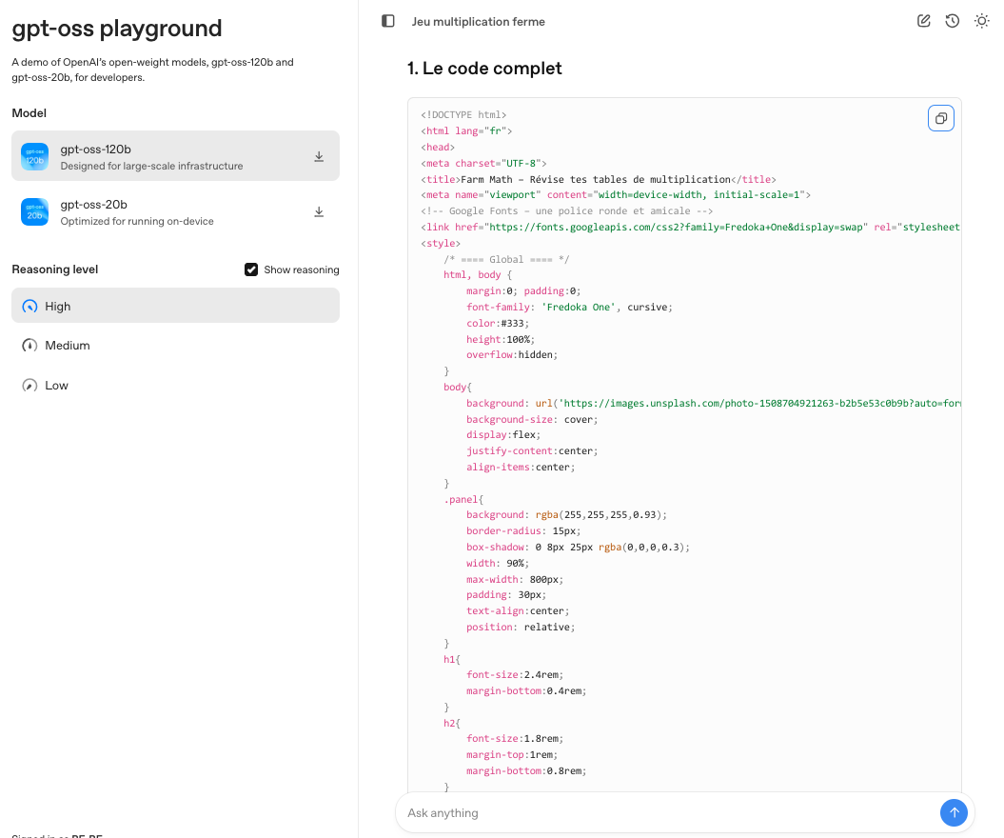Choose the gpt-oss-120b model option
Image resolution: width=1004 pixels, height=838 pixels.
click(171, 156)
